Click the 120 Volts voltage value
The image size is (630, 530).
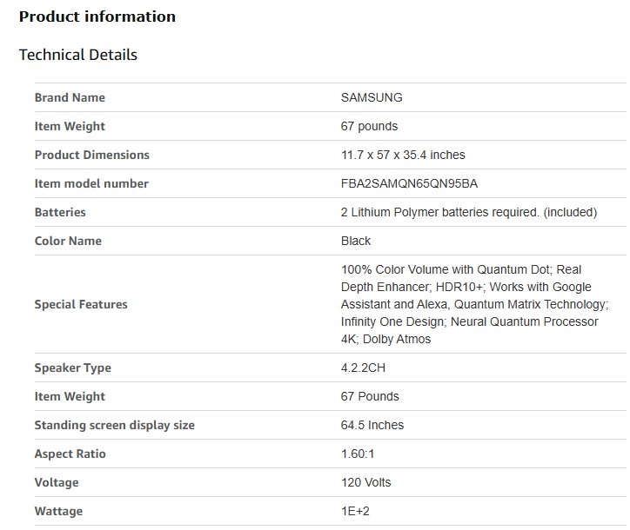(366, 482)
